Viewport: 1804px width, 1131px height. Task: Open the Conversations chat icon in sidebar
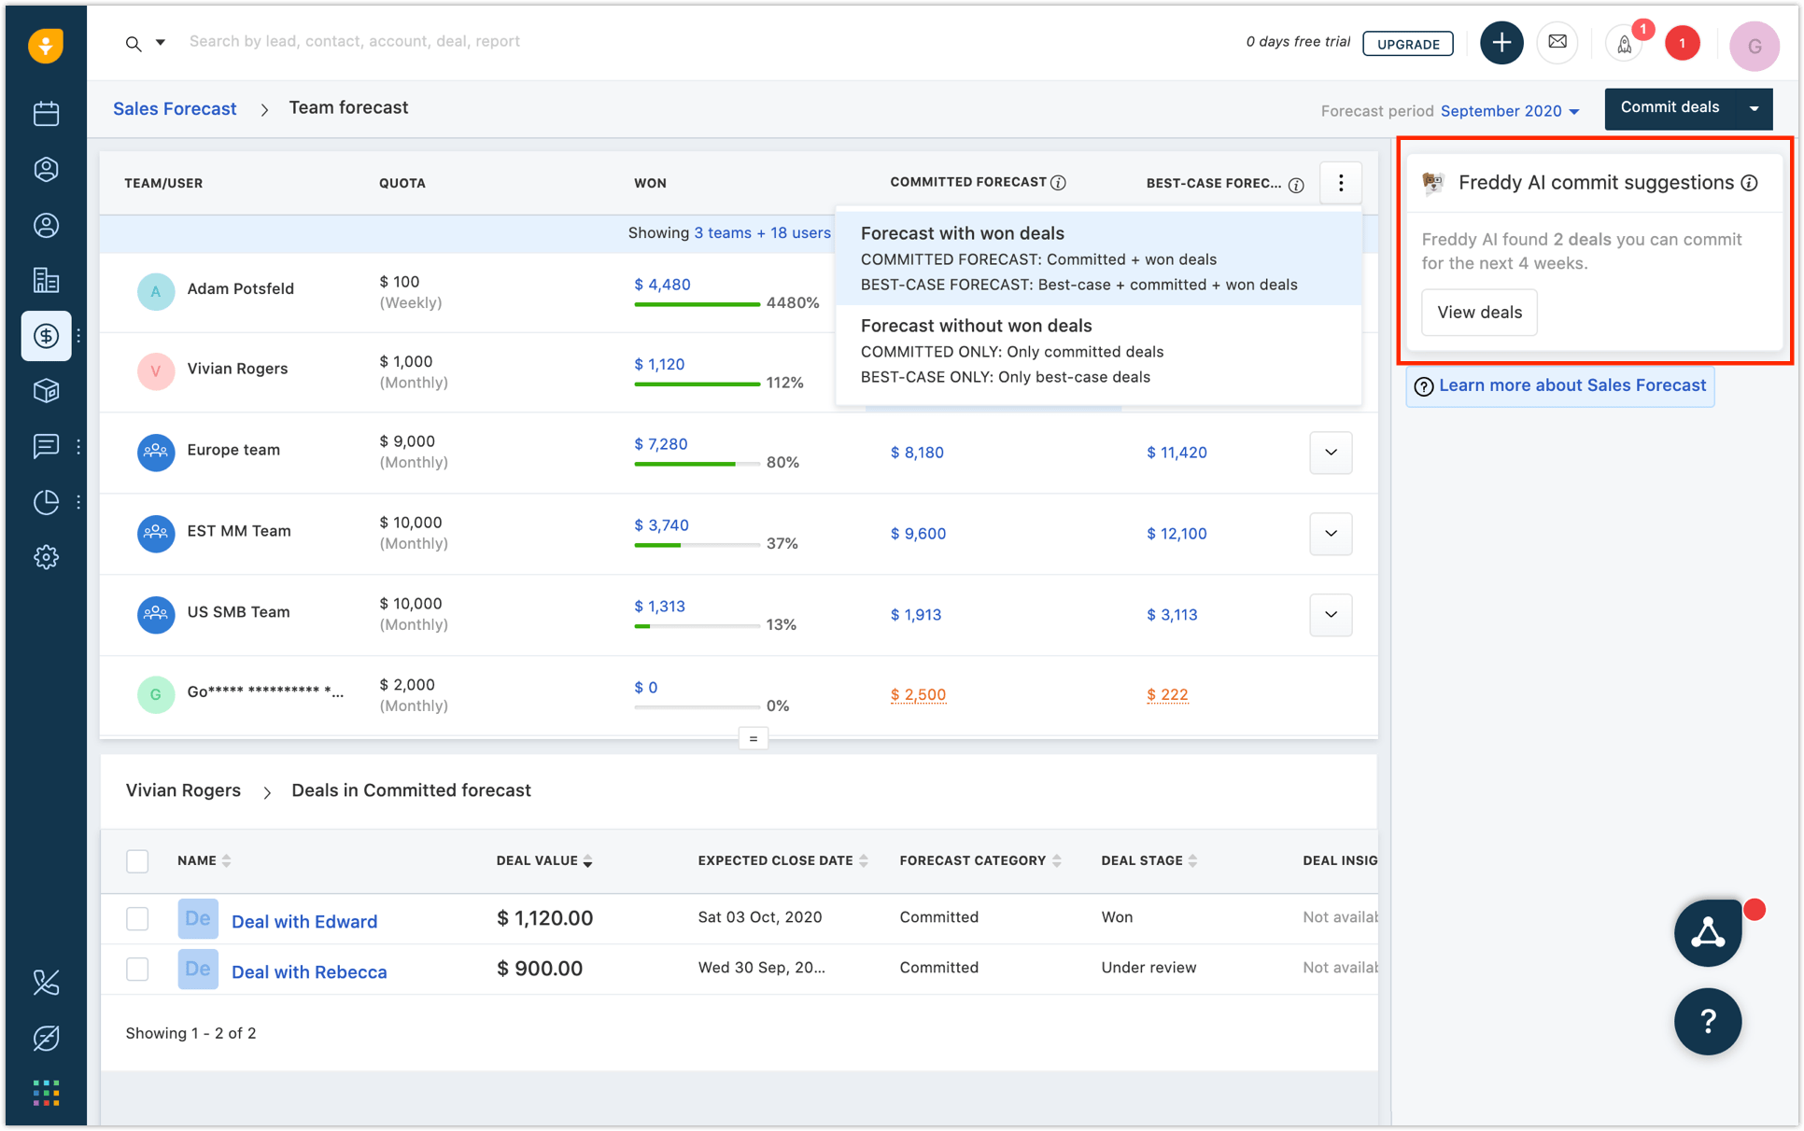45,446
